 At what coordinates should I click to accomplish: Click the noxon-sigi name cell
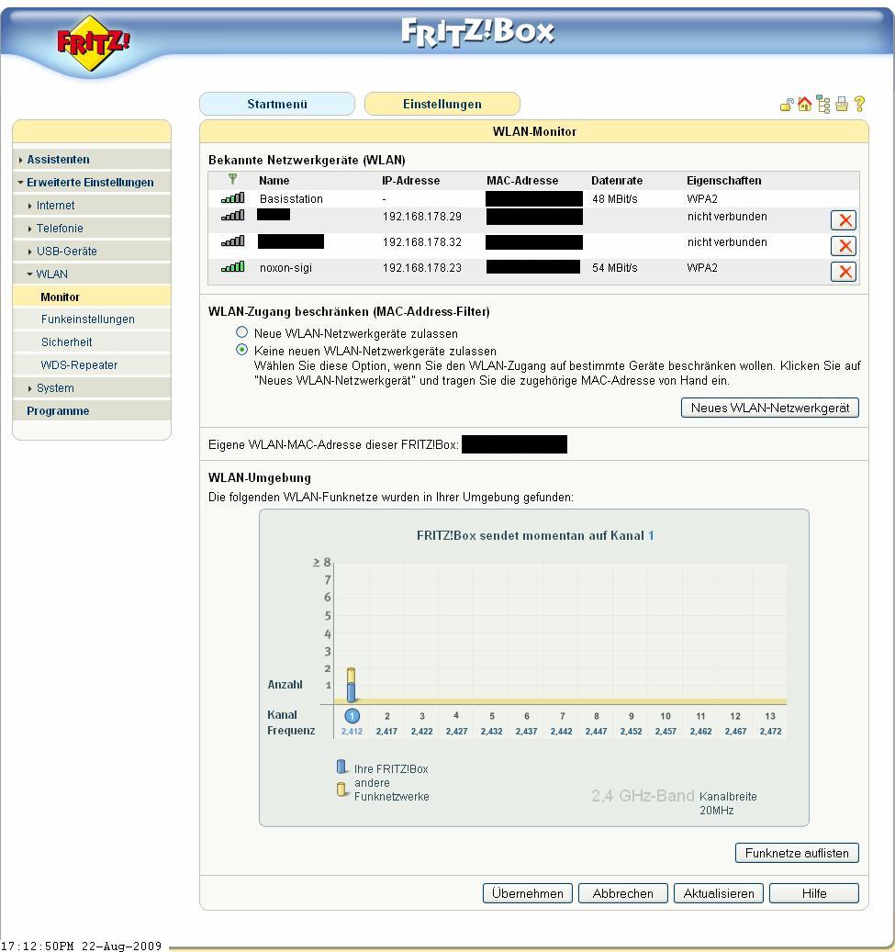point(285,267)
